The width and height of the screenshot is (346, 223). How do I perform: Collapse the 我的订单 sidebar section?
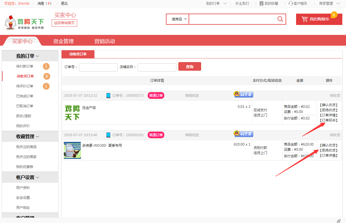click(28, 56)
